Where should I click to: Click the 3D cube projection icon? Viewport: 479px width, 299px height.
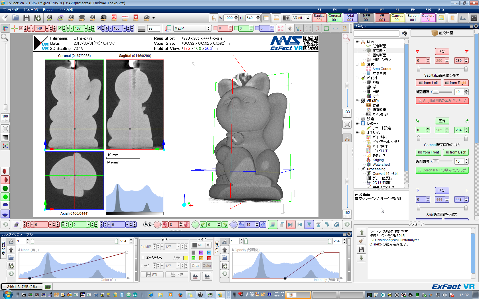(x=168, y=28)
